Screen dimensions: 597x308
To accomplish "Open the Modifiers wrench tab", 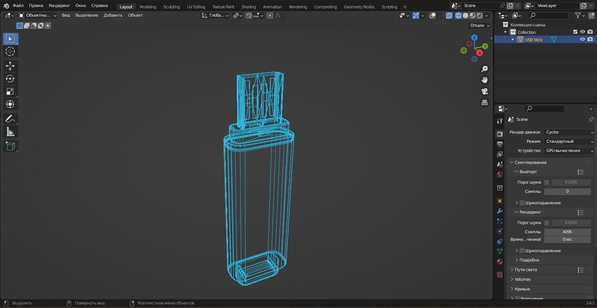I will [x=499, y=211].
